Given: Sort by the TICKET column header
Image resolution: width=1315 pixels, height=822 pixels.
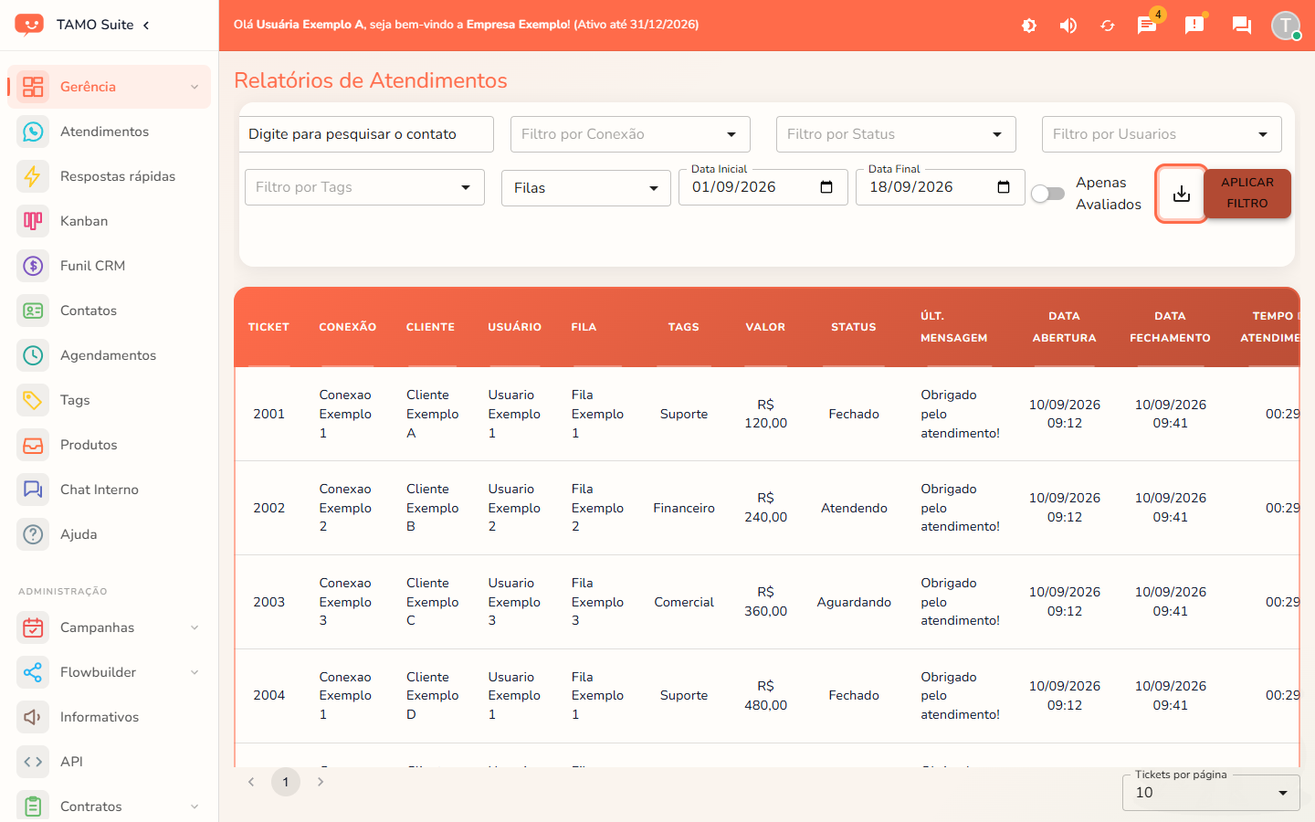Looking at the screenshot, I should point(268,327).
